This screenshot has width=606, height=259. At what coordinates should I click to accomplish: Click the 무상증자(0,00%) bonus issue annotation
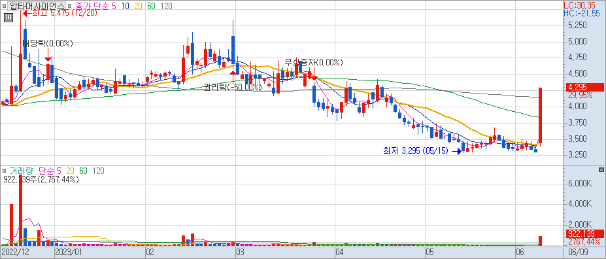313,62
